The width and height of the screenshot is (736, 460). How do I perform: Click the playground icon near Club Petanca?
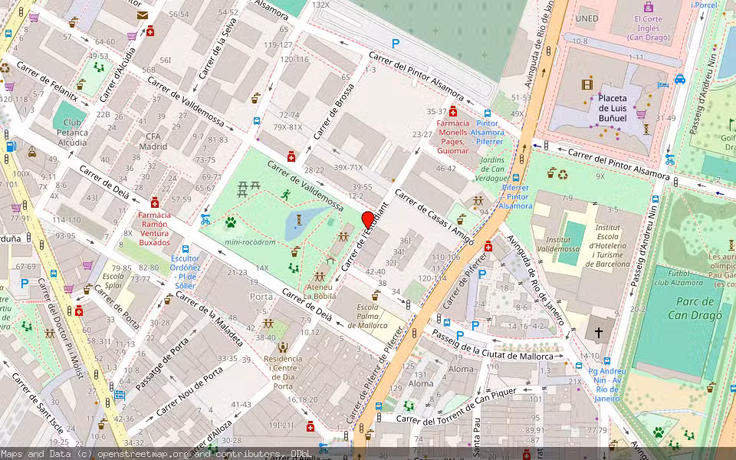98,67
